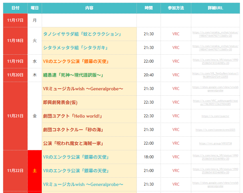Click the 時間 column header
This screenshot has height=193, width=243.
149,8
